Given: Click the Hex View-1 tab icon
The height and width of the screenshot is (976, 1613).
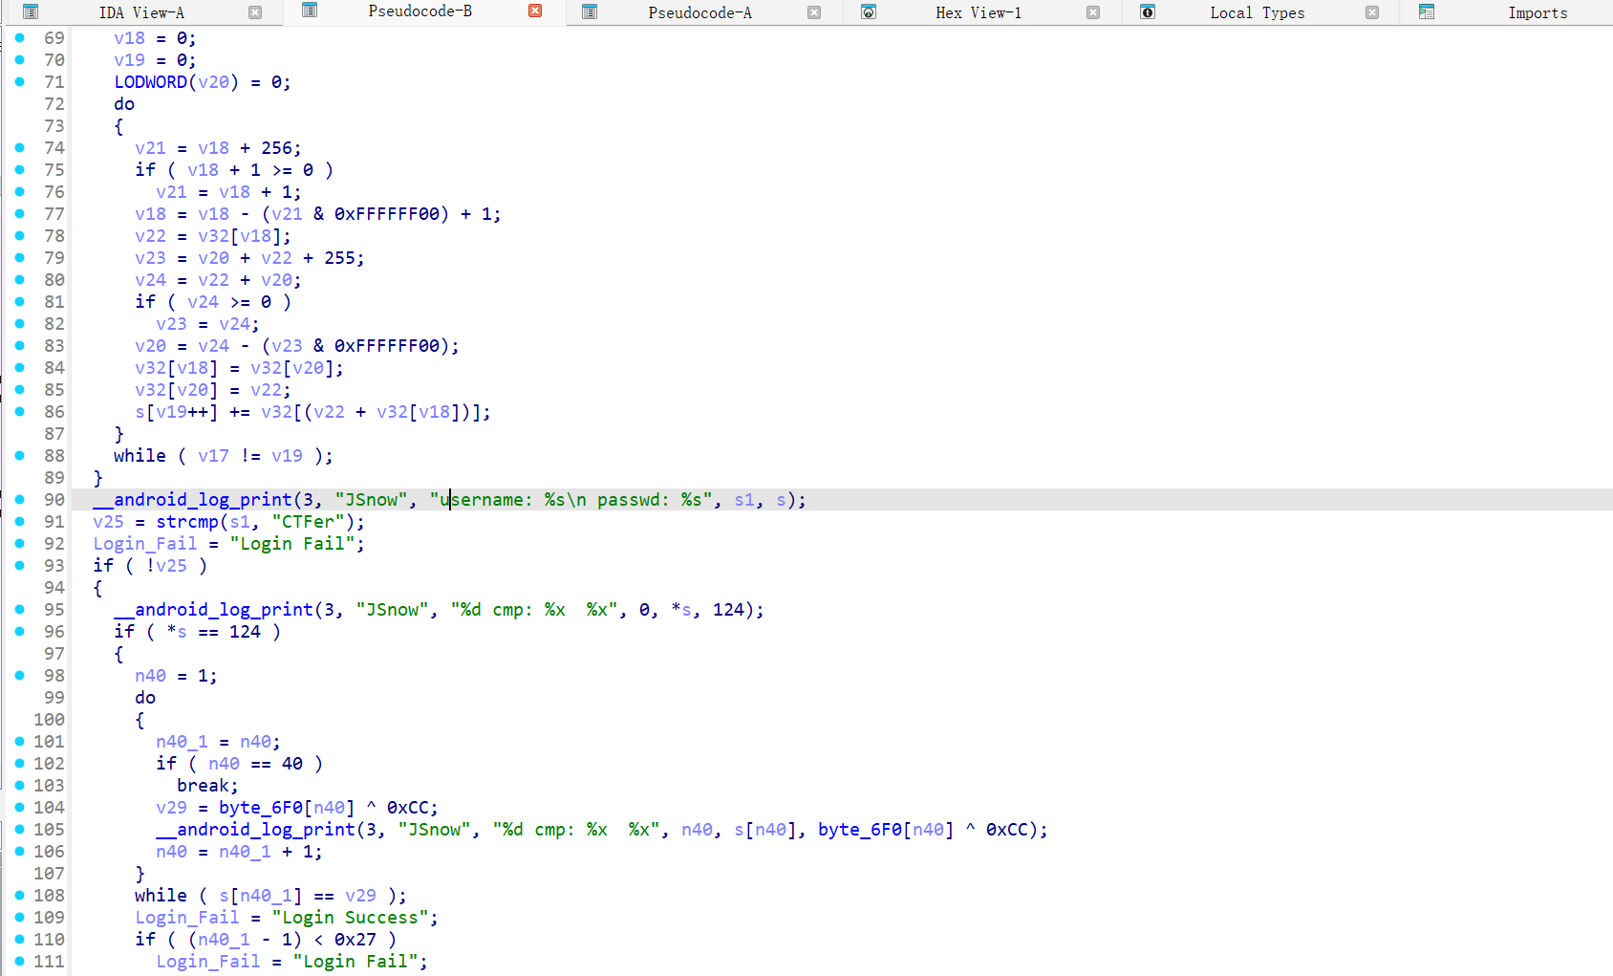Looking at the screenshot, I should tap(869, 12).
